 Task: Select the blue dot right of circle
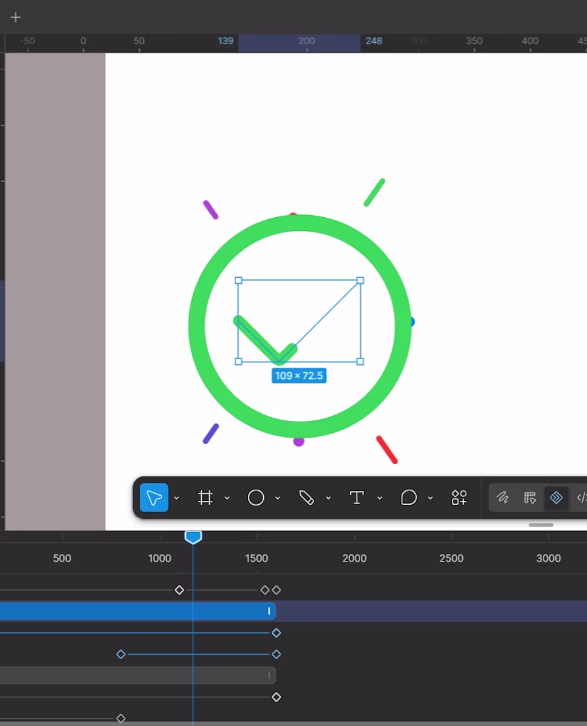coord(413,322)
